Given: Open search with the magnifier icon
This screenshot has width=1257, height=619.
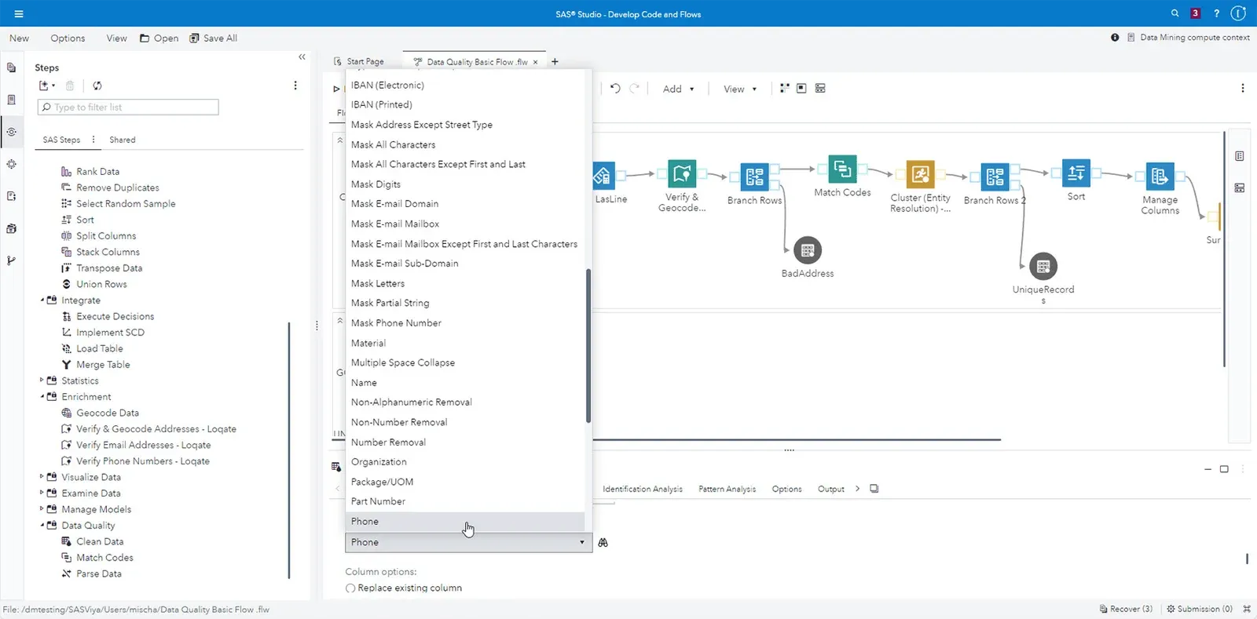Looking at the screenshot, I should [1175, 13].
